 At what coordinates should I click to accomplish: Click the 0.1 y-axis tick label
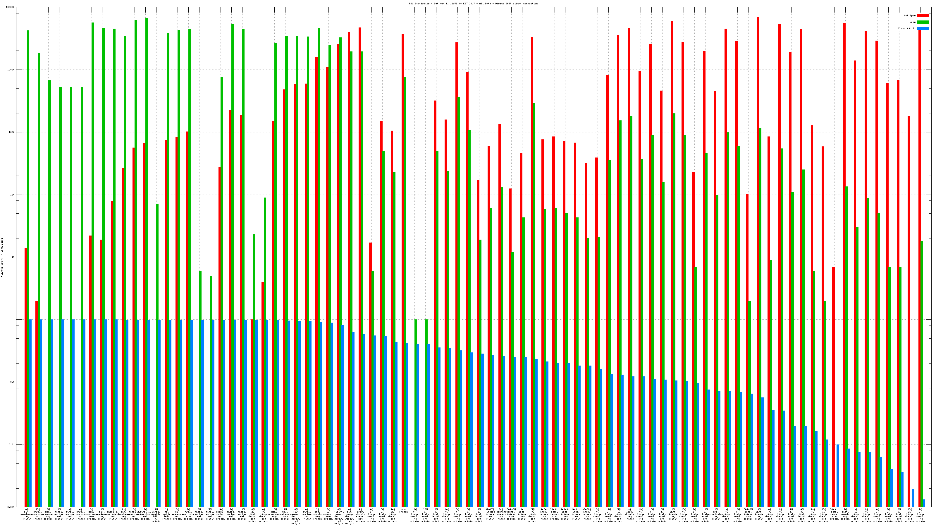12,382
